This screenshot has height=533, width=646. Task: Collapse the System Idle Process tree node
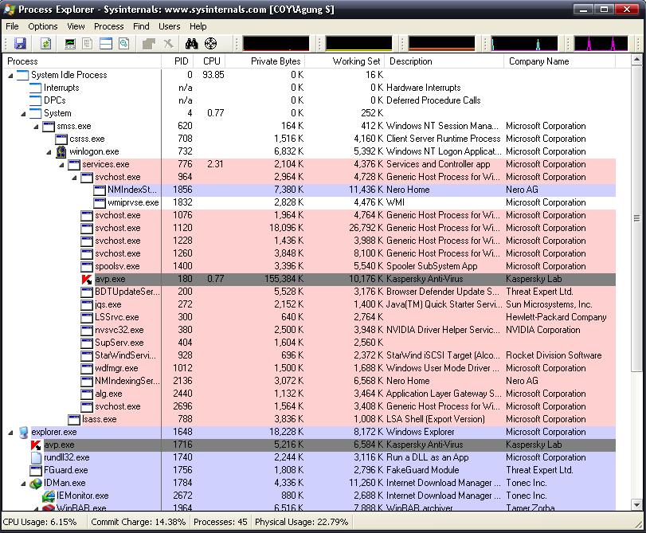[10, 76]
